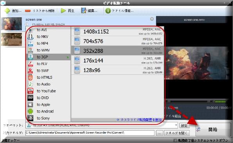233x143 pixels.
Task: Click the add custom conversion settings link
Action: tap(139, 119)
